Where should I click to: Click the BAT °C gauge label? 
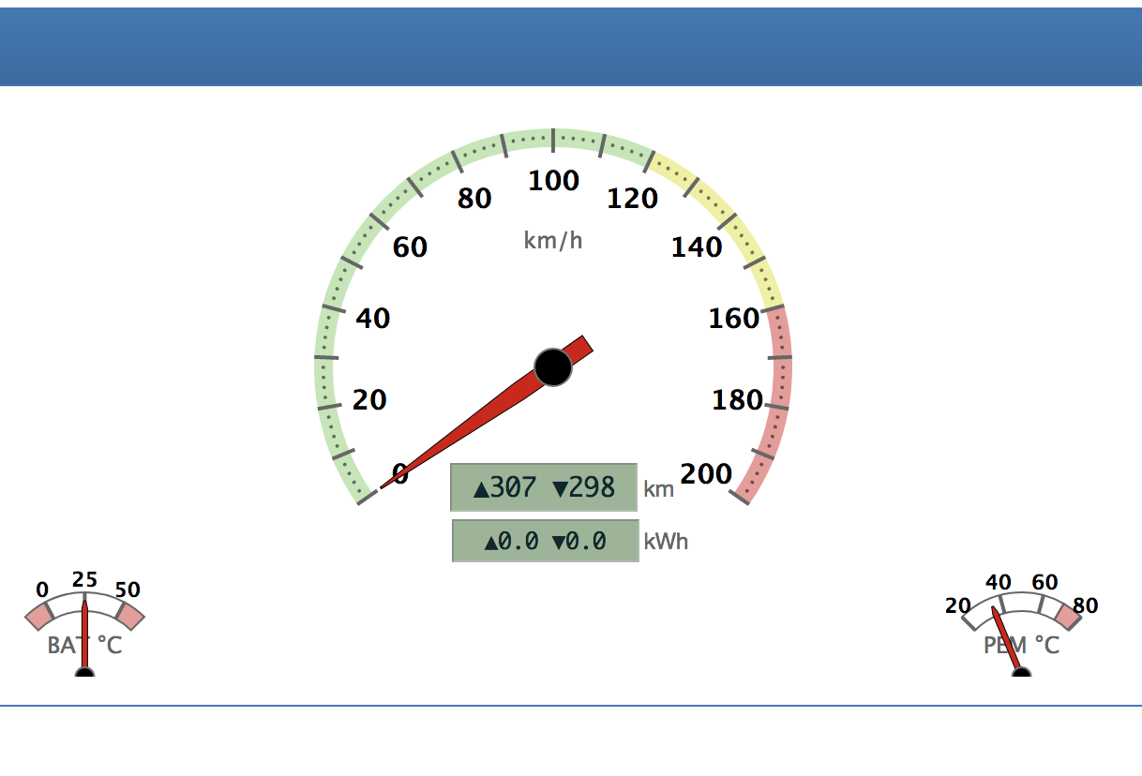(x=84, y=645)
